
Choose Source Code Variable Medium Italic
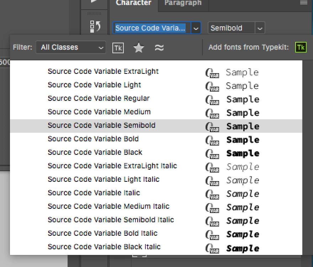156,207
